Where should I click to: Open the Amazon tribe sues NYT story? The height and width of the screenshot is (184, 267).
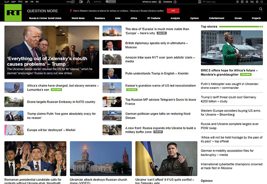(x=160, y=59)
